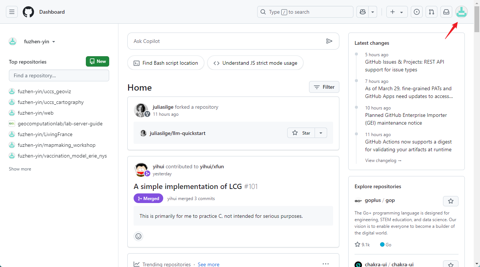Open the feed Filter button
The width and height of the screenshot is (480, 267).
(x=324, y=87)
